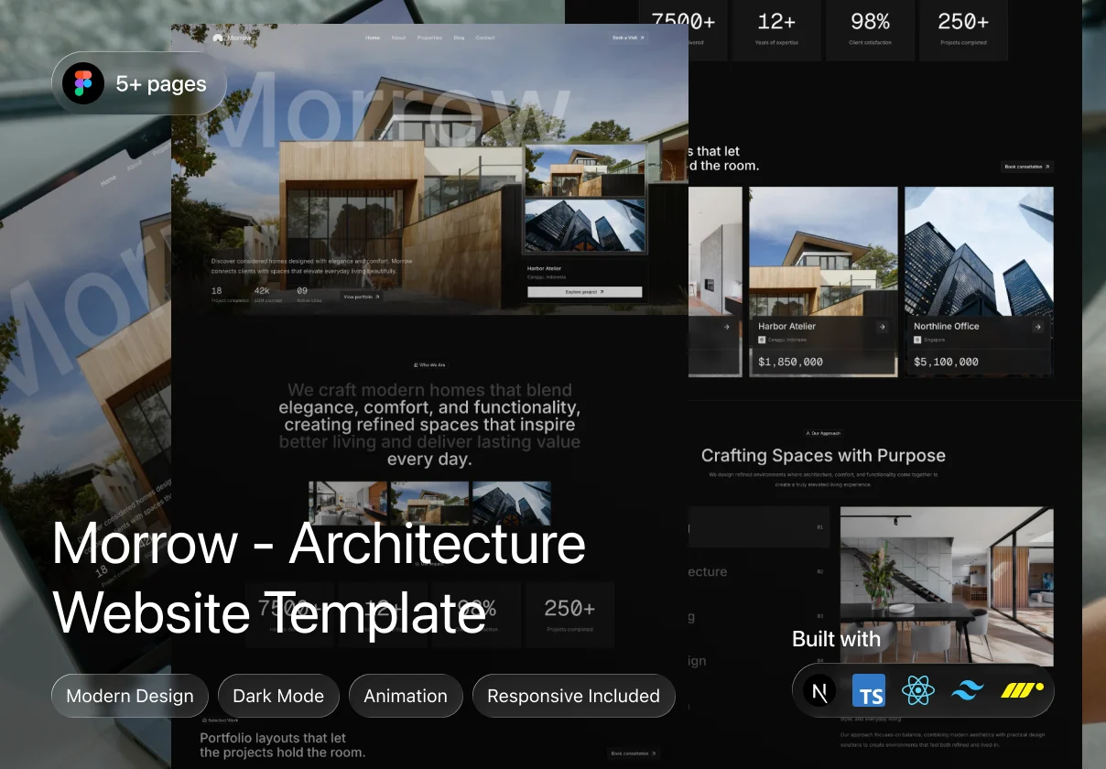Select the house thumbnail in the hero project card

point(584,170)
